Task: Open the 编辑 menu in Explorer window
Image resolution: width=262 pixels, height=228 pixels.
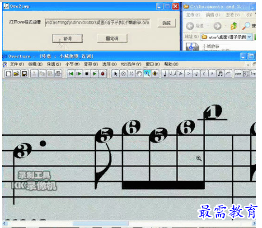Action: point(213,15)
